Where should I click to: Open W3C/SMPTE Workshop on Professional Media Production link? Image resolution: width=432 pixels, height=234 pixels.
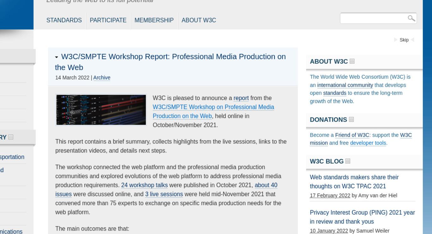coord(213,111)
